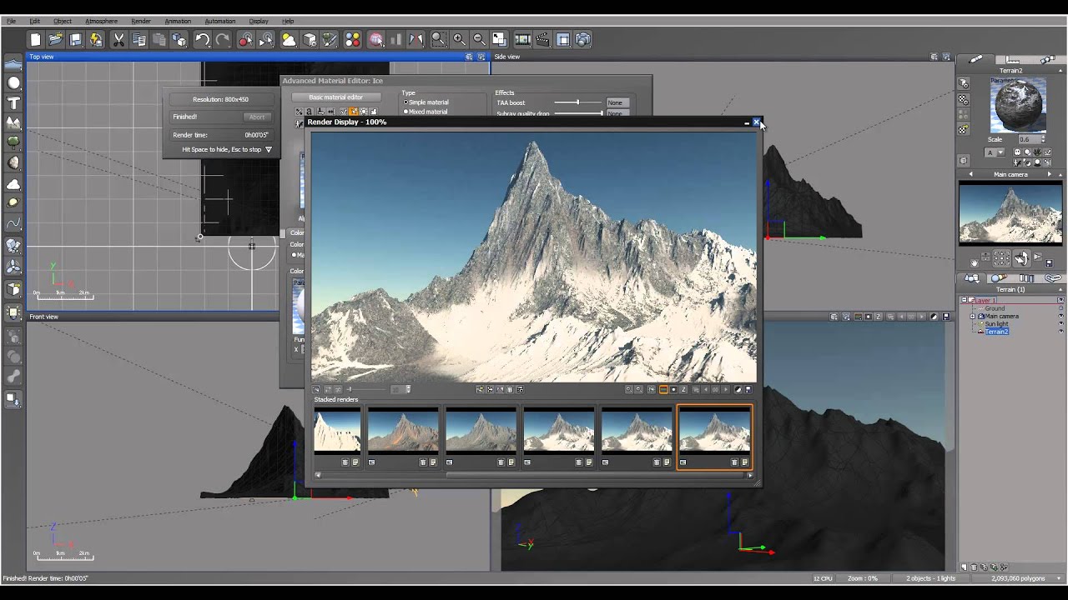
Task: Collapse the Terrain (1) layers panel arrow
Action: click(1061, 289)
